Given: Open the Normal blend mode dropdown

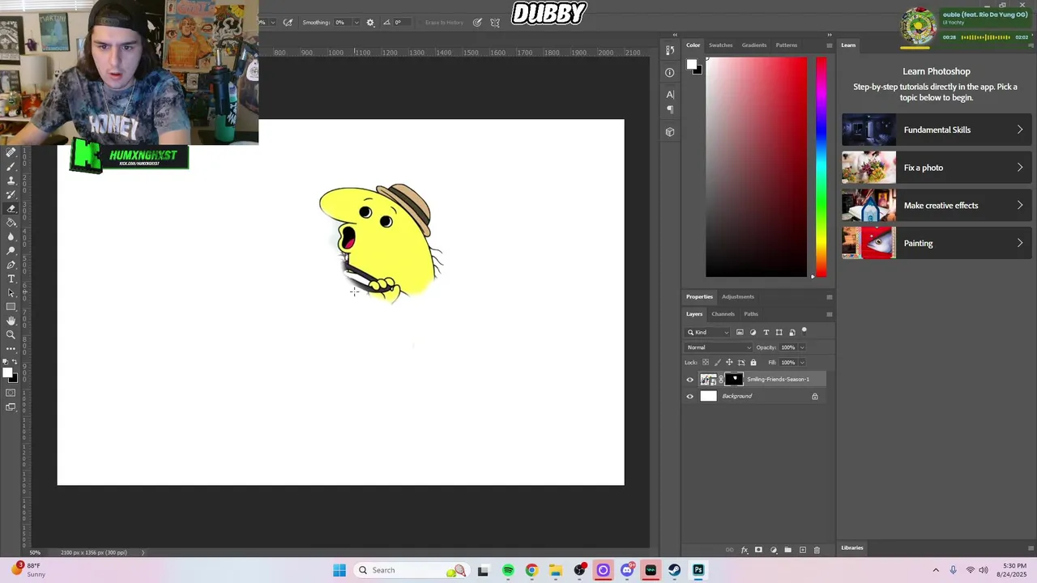Looking at the screenshot, I should coord(719,347).
